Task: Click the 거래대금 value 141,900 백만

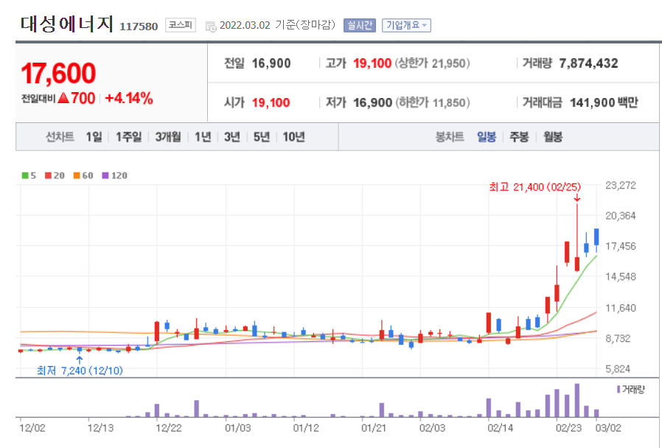Action: [604, 102]
